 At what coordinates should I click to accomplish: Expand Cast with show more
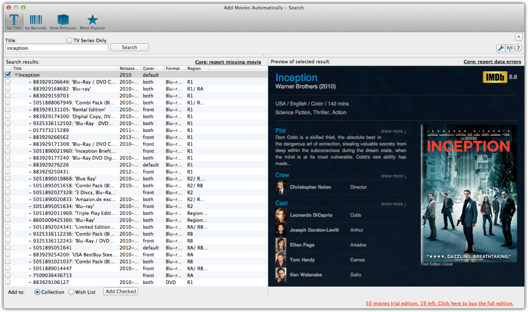(394, 204)
